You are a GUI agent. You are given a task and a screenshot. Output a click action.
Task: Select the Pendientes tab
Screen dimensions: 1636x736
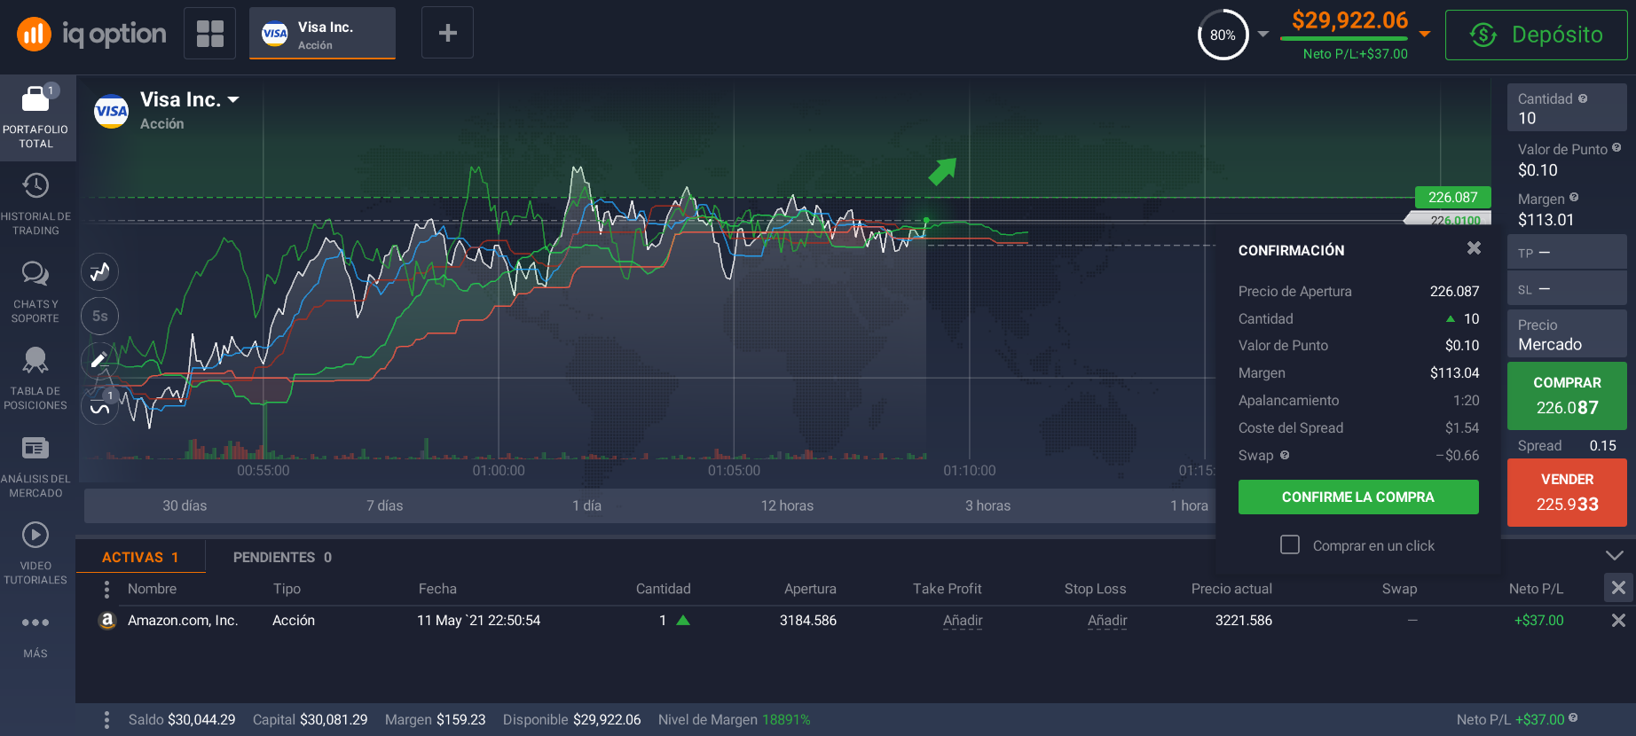pyautogui.click(x=282, y=557)
